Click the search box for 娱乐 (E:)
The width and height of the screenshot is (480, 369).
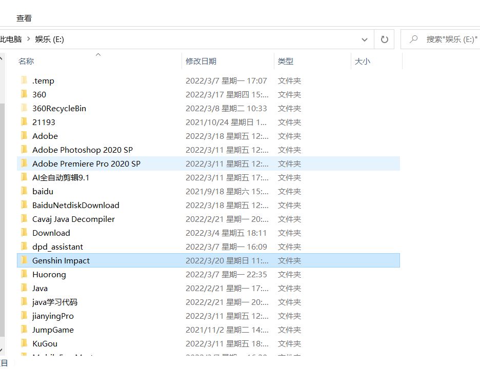[440, 39]
